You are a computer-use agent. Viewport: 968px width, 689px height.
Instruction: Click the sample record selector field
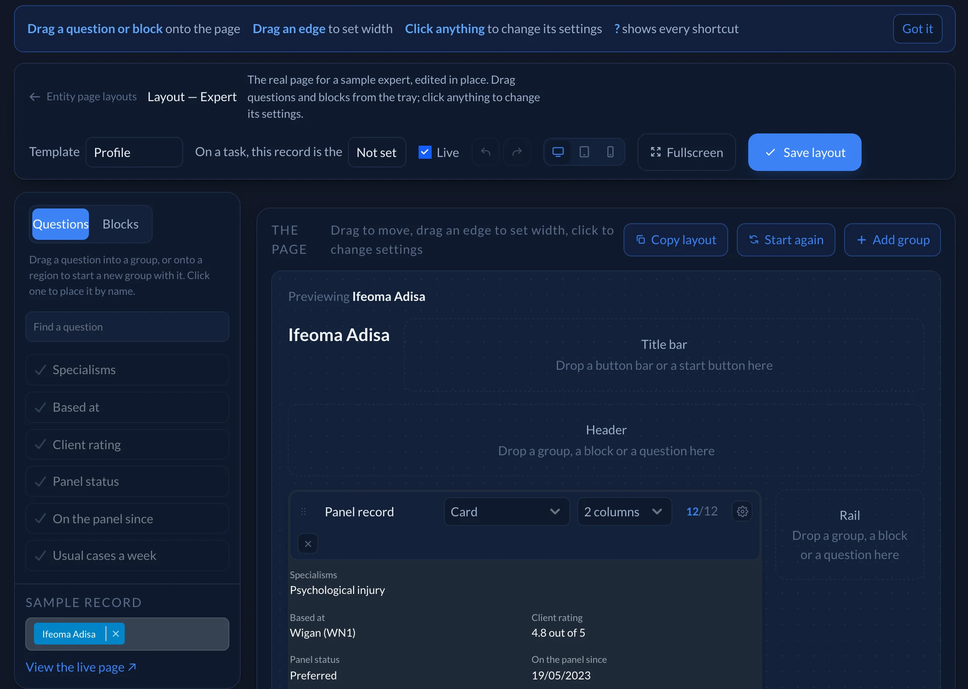[x=127, y=634]
